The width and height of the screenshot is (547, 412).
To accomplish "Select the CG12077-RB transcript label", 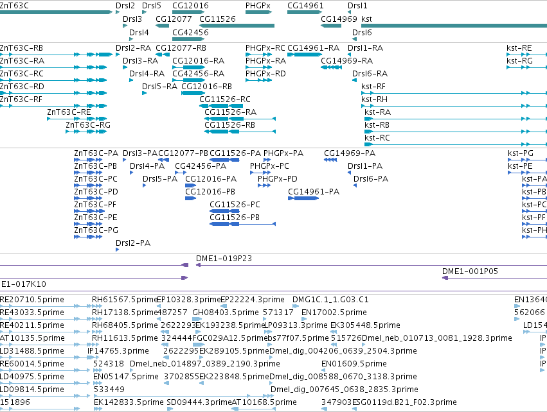I will click(x=181, y=47).
